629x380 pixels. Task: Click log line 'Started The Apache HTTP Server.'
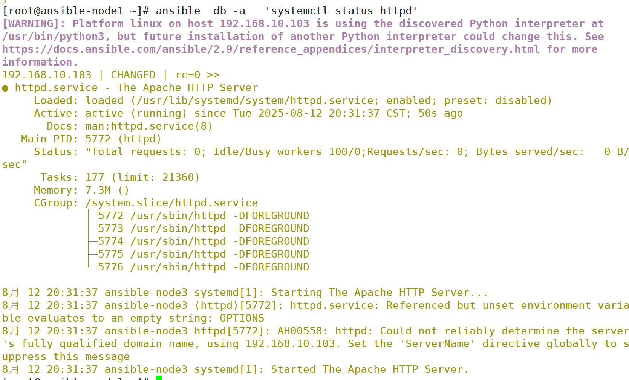(x=236, y=369)
